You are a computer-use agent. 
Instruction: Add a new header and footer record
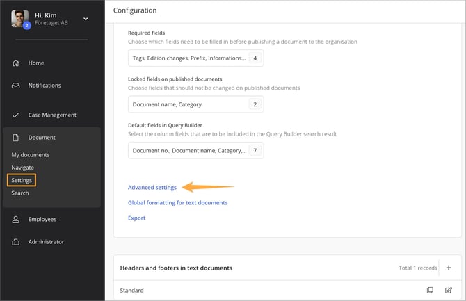pyautogui.click(x=449, y=268)
